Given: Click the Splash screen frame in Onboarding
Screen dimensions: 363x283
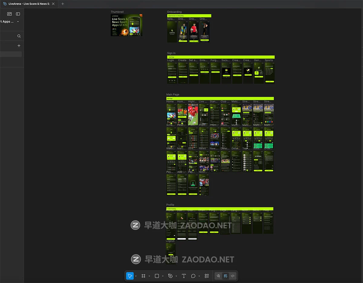Looking at the screenshot, I should pyautogui.click(x=172, y=31).
